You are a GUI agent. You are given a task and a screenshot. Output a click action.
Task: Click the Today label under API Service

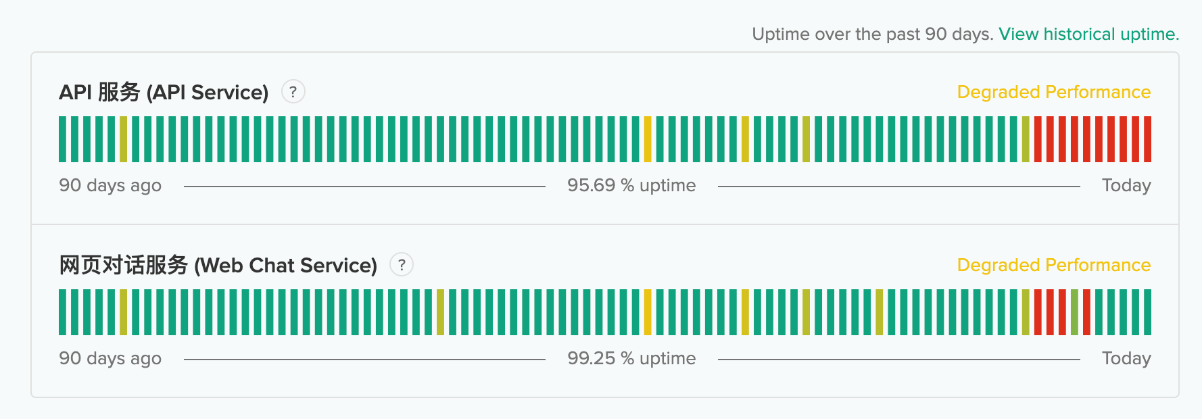click(1126, 185)
